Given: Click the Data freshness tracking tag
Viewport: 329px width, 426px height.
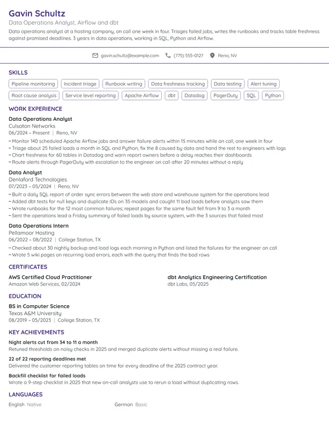Looking at the screenshot, I should click(x=178, y=84).
